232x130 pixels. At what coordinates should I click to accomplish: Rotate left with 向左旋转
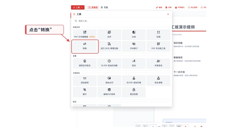click(x=193, y=7)
